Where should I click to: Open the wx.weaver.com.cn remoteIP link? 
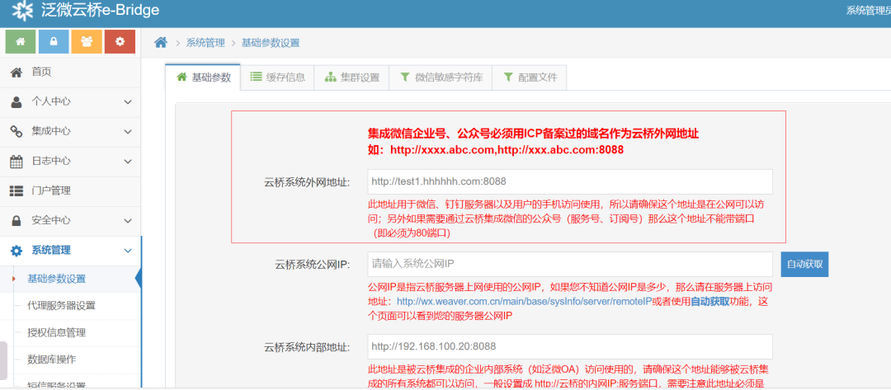click(x=524, y=302)
